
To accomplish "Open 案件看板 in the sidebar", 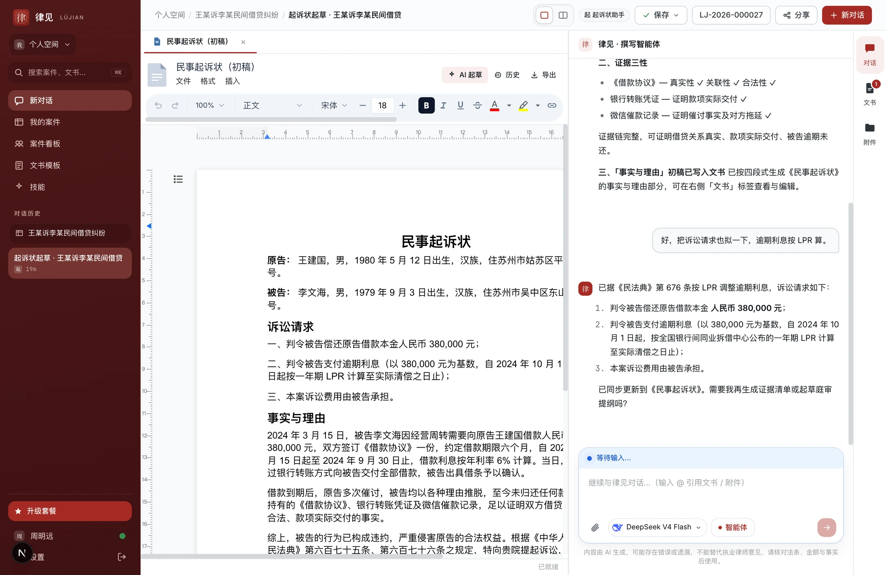I will (70, 144).
